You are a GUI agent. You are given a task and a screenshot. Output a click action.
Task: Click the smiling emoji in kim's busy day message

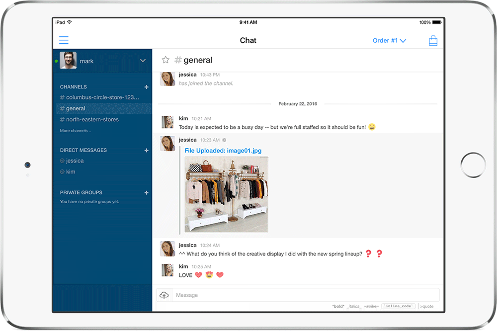tap(372, 127)
